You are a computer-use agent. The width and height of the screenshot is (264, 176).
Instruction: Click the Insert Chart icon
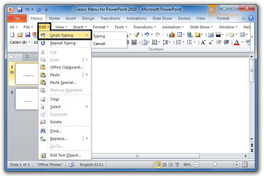point(172,35)
